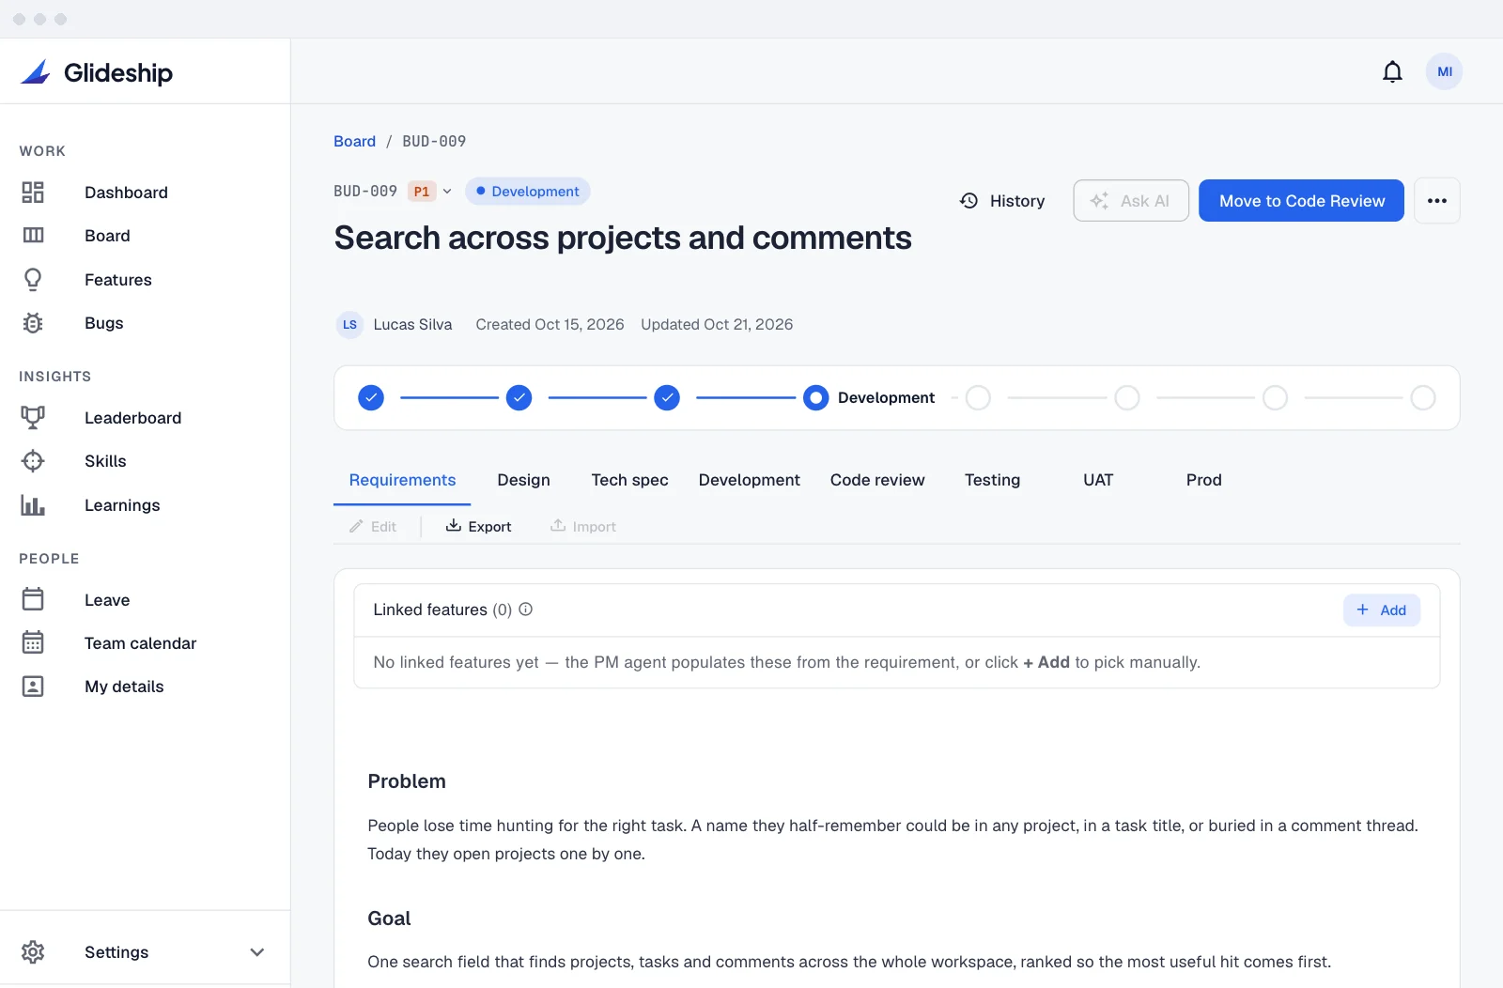
Task: Click the Development status badge
Action: point(527,192)
